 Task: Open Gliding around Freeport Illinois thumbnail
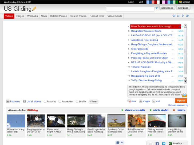tap(157, 121)
